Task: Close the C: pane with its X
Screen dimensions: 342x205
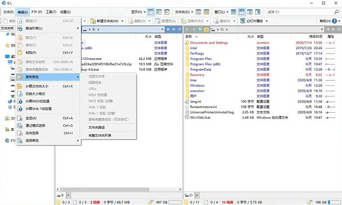Action: click(x=339, y=29)
